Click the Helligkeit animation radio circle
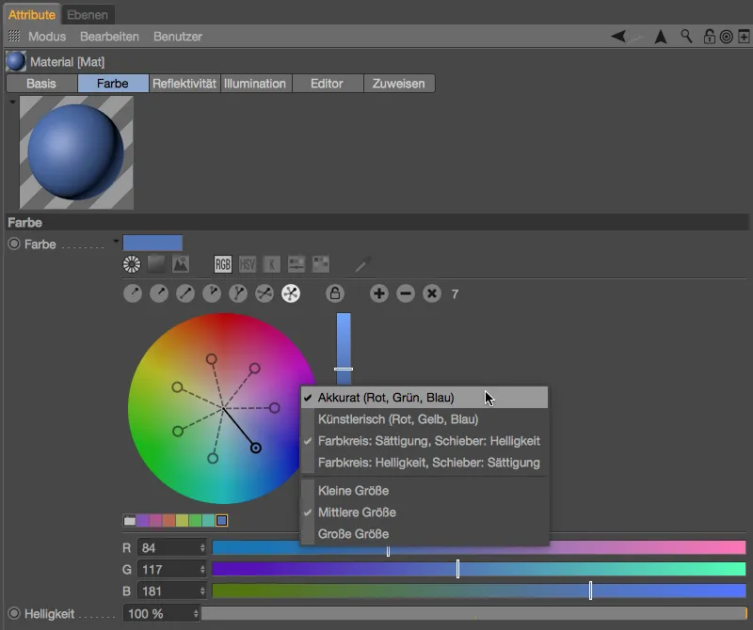This screenshot has height=630, width=753. (14, 613)
